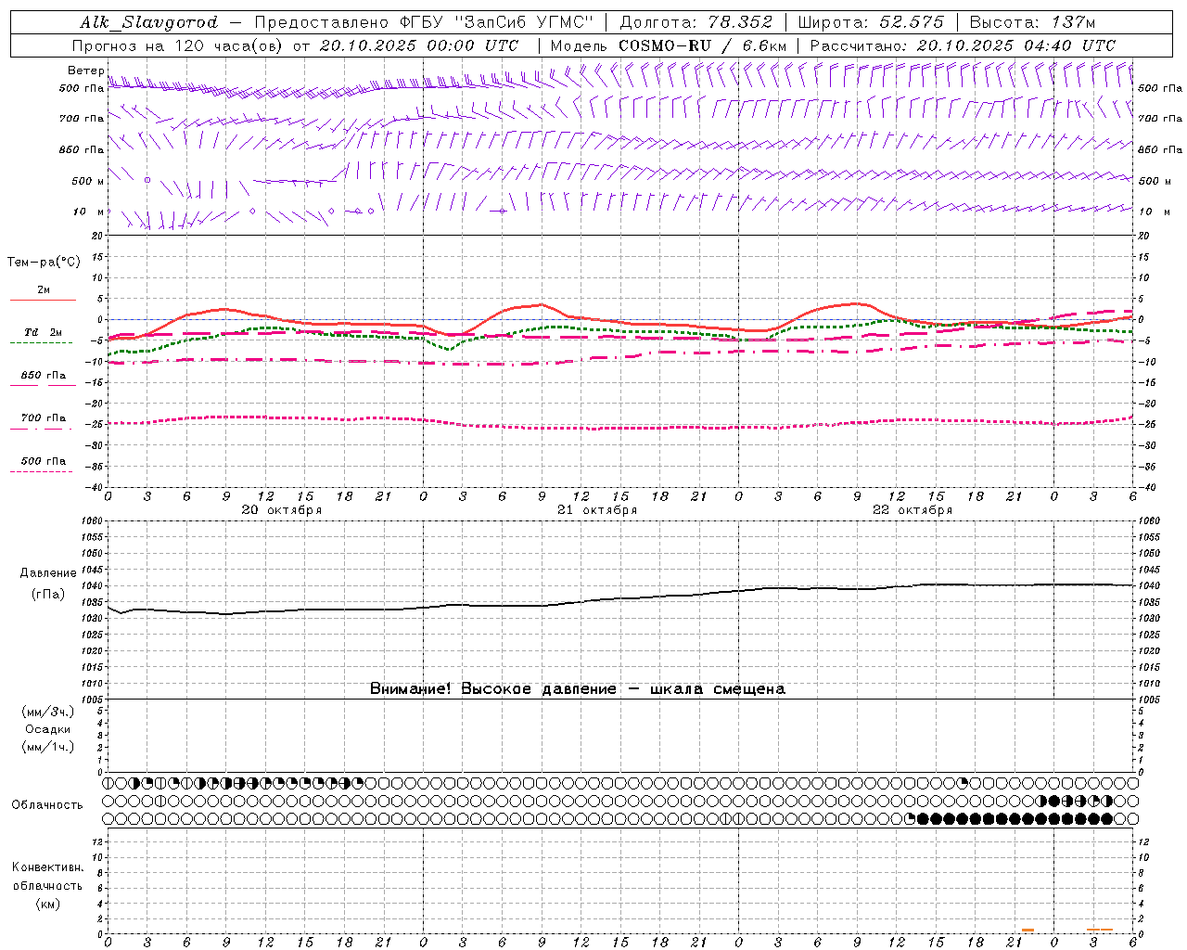Click the solid red 2m temperature curve
This screenshot has height=950, width=1187.
620,321
